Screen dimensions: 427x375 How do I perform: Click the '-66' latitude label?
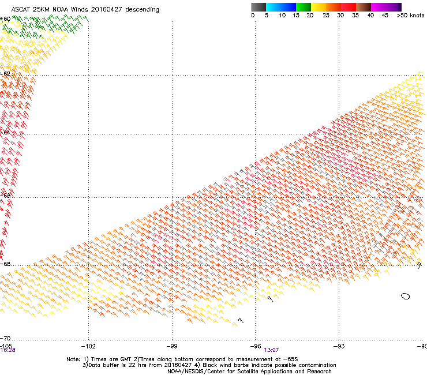pos(5,196)
